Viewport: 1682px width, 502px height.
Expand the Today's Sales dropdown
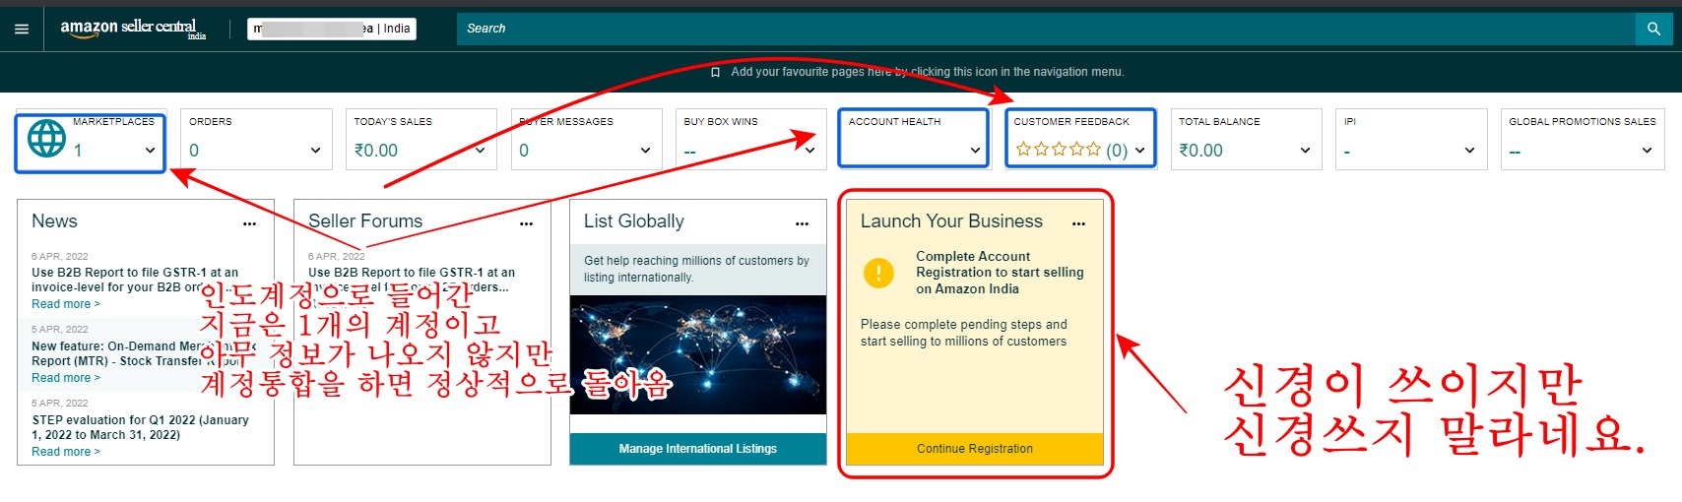481,151
